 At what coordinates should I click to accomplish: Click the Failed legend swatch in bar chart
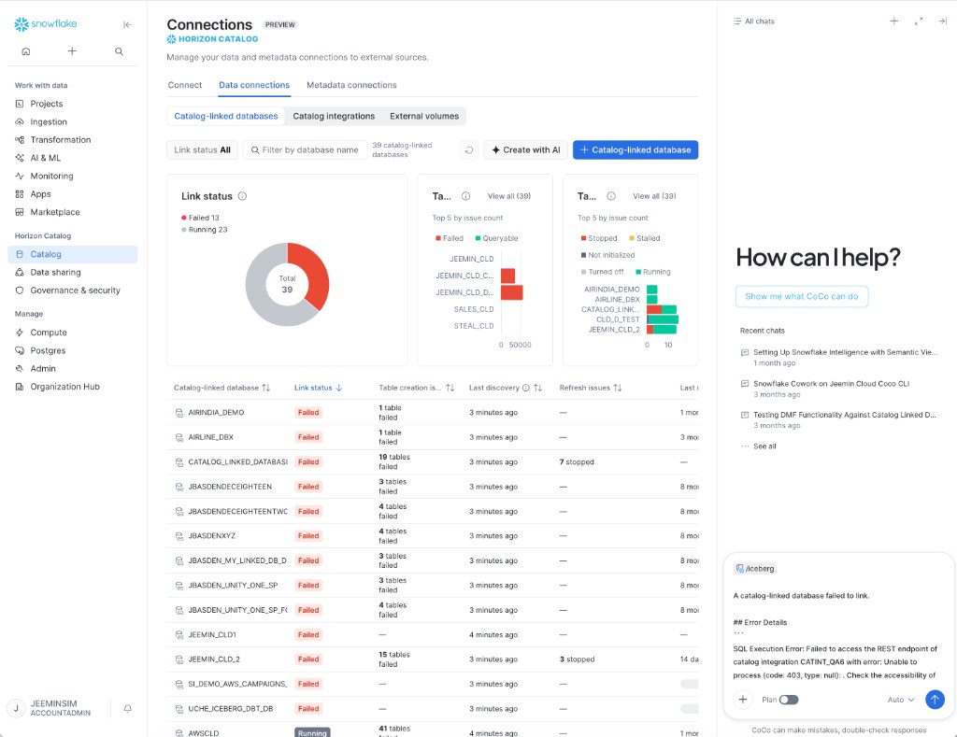click(438, 238)
